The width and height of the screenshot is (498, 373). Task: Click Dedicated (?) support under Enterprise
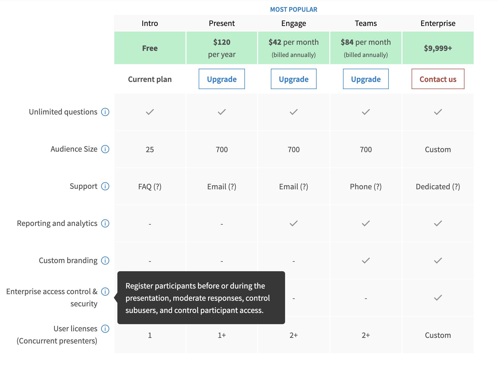(x=438, y=187)
